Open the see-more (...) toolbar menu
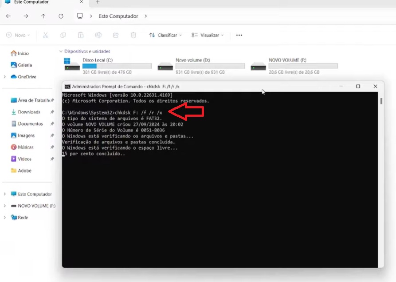 (239, 35)
